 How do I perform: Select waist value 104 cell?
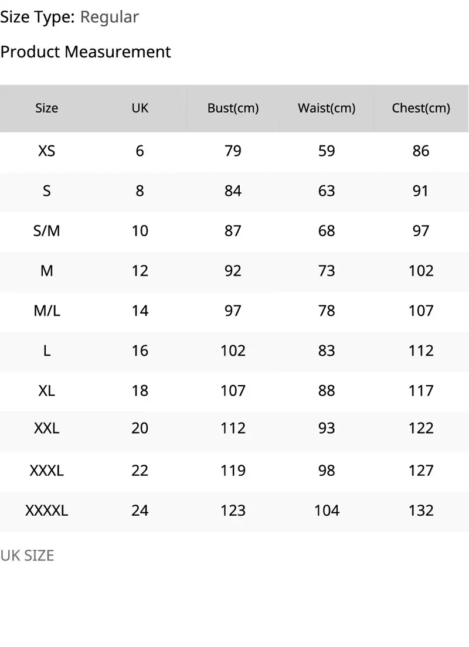327,510
